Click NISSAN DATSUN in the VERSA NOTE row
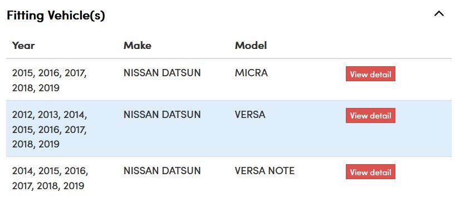Screen dimensions: 455x212 pyautogui.click(x=162, y=170)
